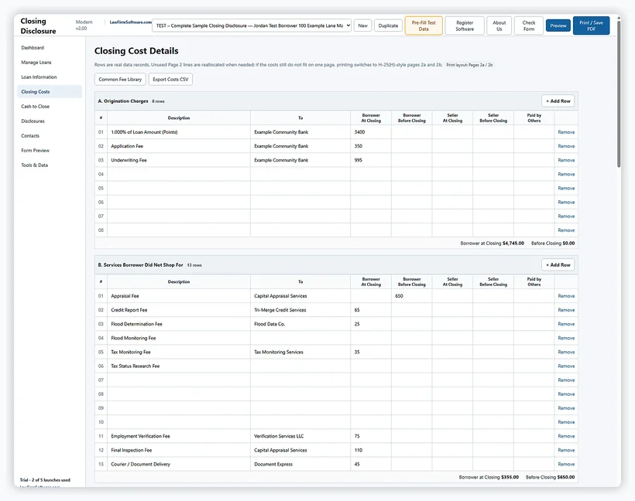Edit payee Tri-Merge Credit Services

300,310
